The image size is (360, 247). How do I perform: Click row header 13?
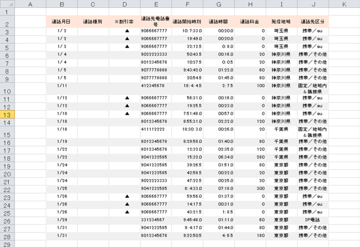pyautogui.click(x=7, y=114)
